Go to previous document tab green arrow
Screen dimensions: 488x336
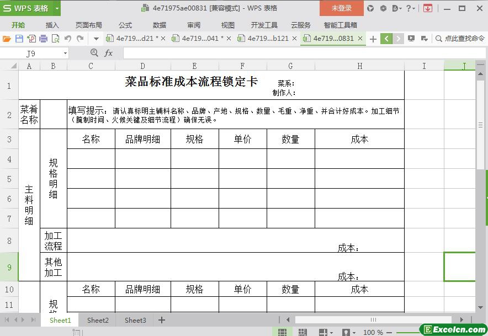click(x=386, y=39)
